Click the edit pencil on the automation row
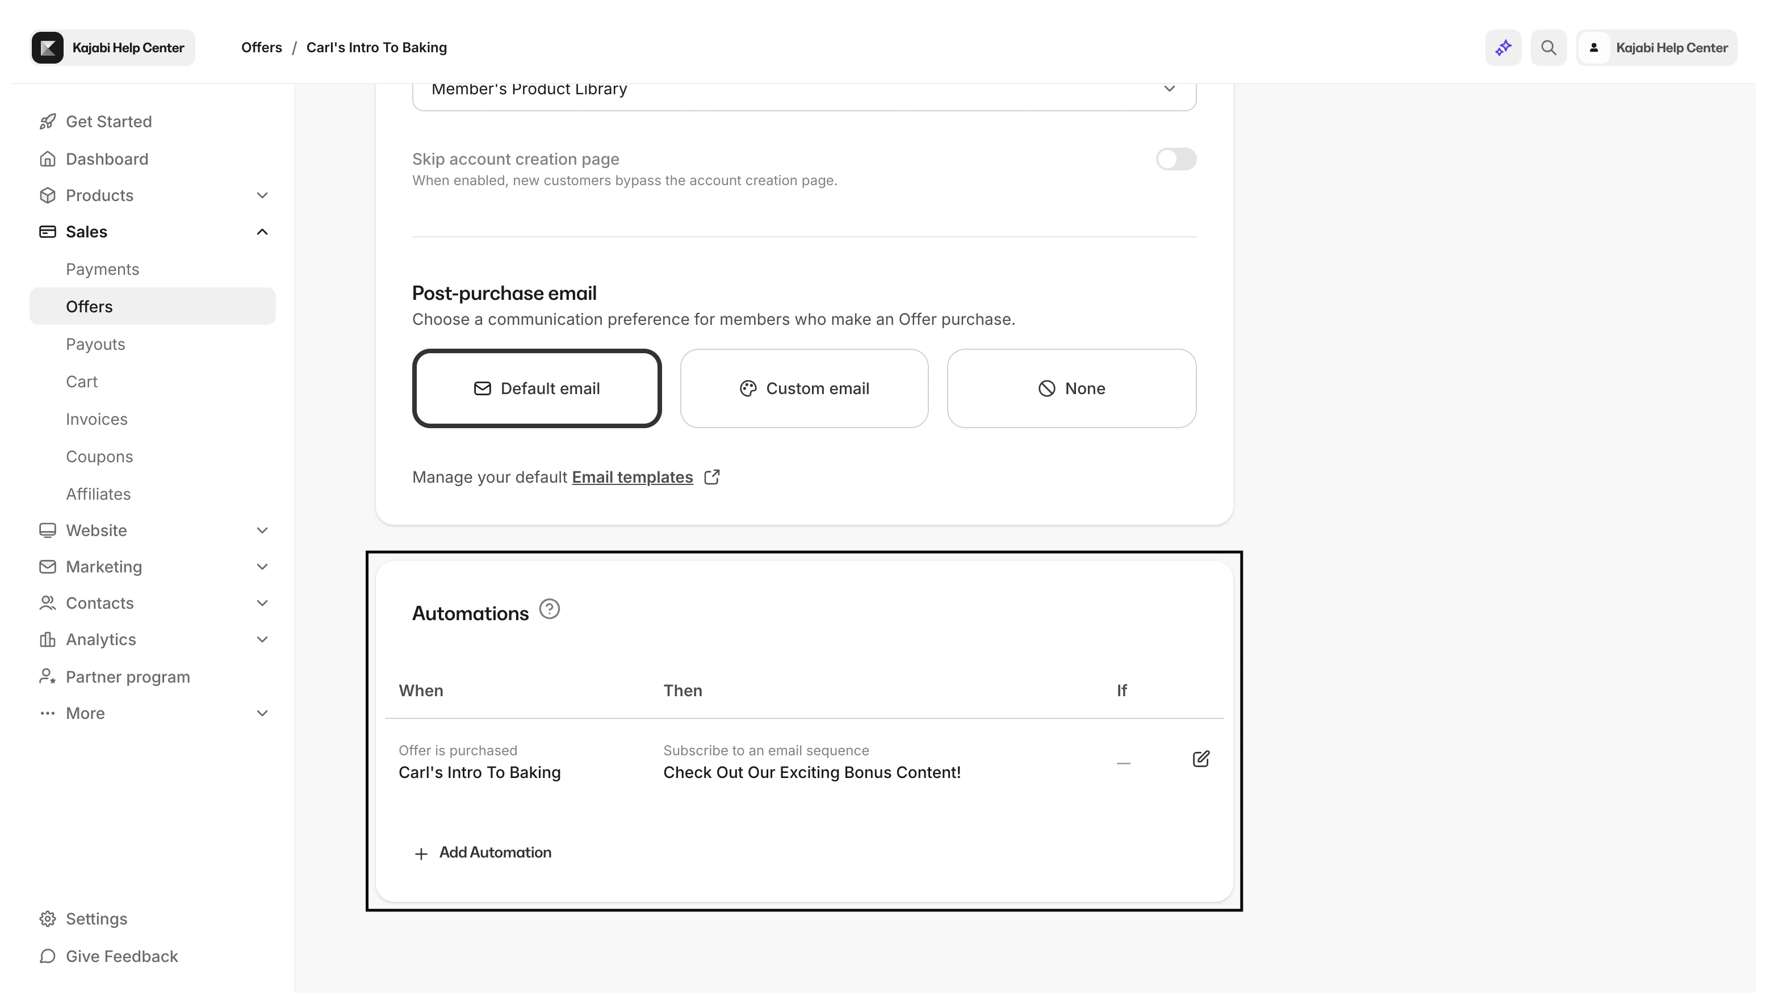This screenshot has width=1767, height=1004. point(1200,759)
